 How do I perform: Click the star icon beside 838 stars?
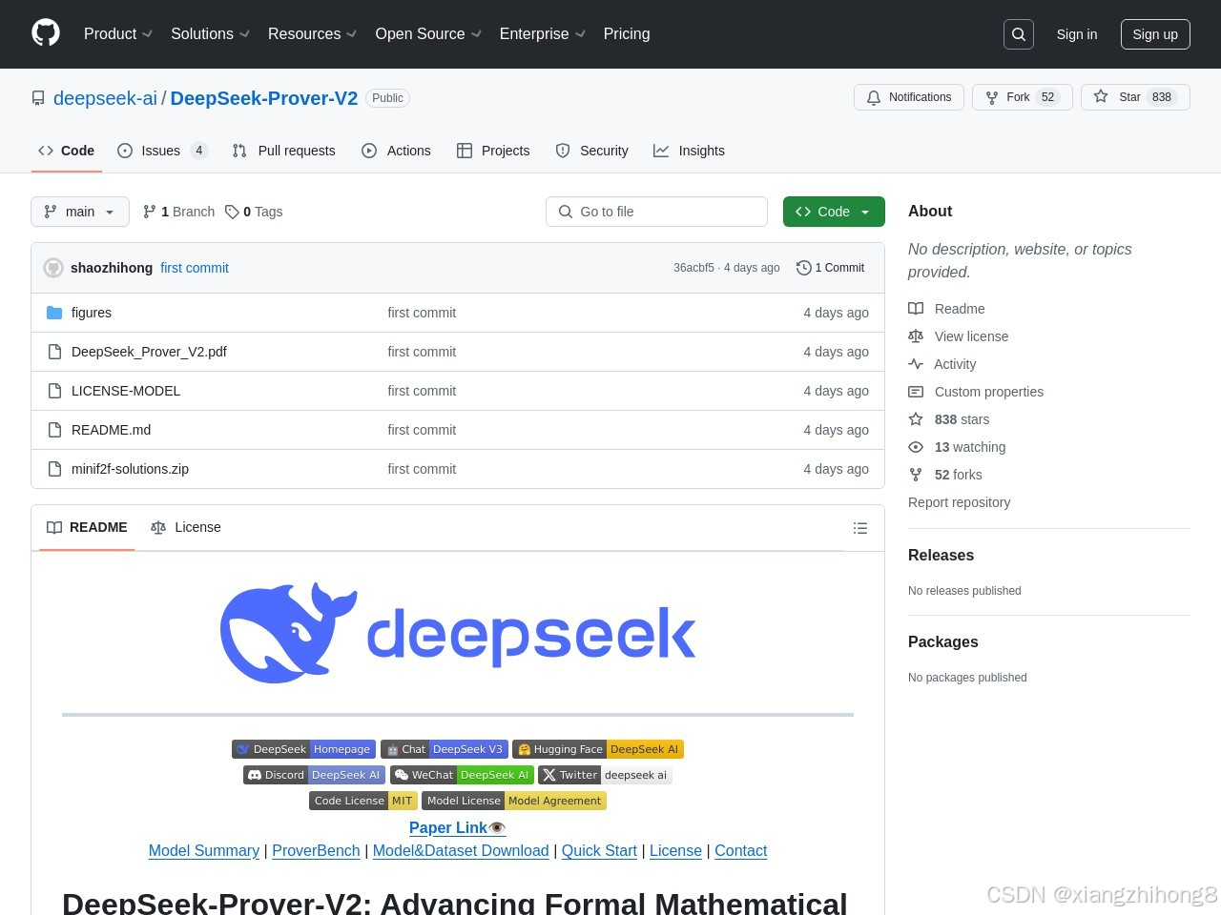pos(916,419)
